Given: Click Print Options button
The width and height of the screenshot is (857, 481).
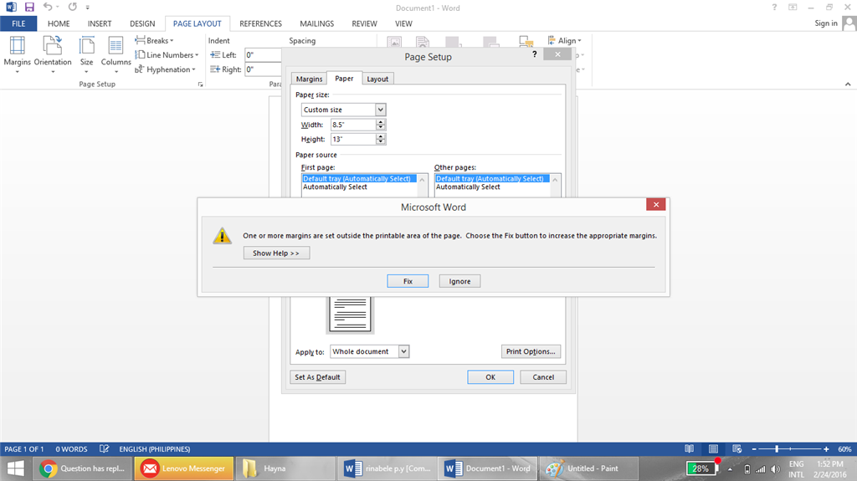Looking at the screenshot, I should [x=531, y=351].
